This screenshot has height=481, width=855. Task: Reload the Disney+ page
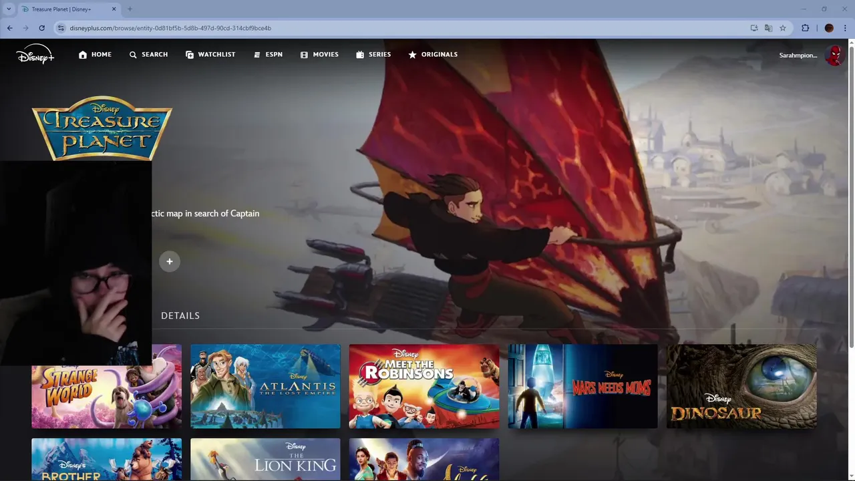(x=41, y=28)
